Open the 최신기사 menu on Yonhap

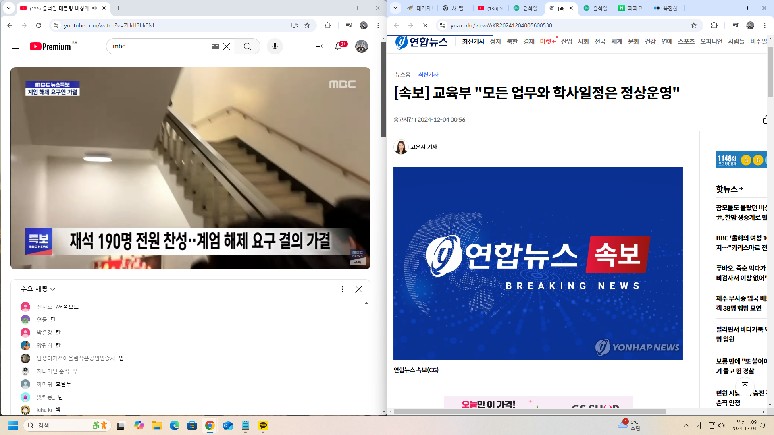(x=473, y=41)
